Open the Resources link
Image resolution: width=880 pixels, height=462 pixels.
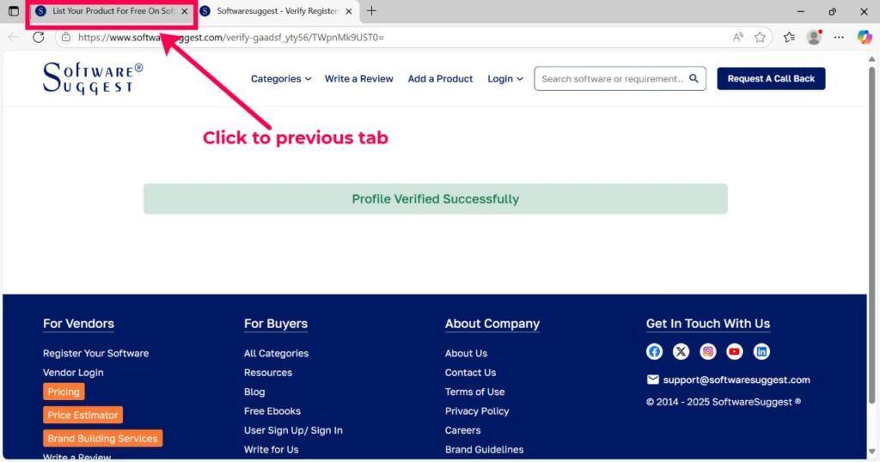click(x=268, y=373)
